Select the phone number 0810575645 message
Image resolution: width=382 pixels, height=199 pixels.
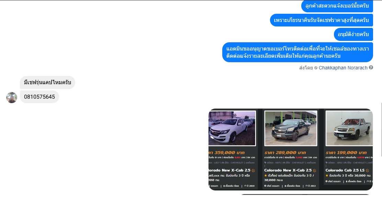[40, 97]
